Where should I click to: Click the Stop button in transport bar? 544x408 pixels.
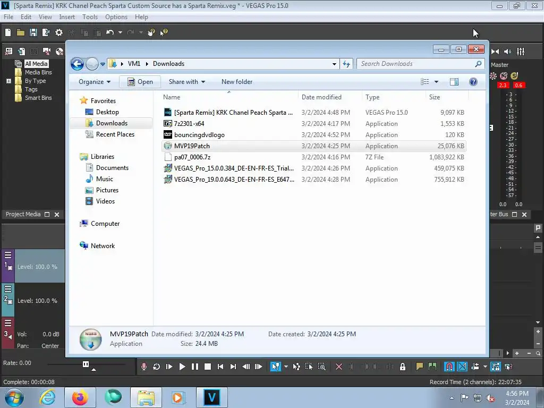pyautogui.click(x=208, y=367)
